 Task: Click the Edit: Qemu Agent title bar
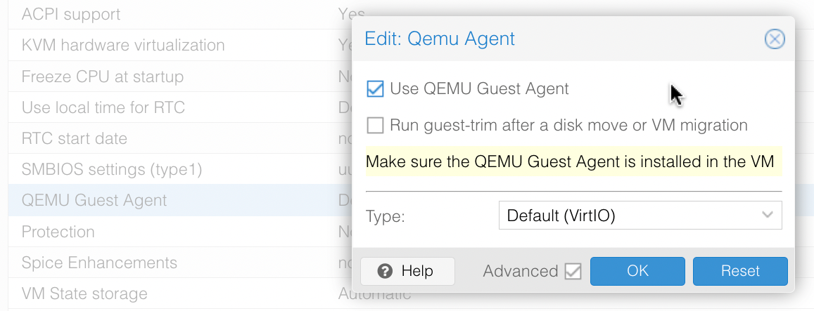coord(561,39)
